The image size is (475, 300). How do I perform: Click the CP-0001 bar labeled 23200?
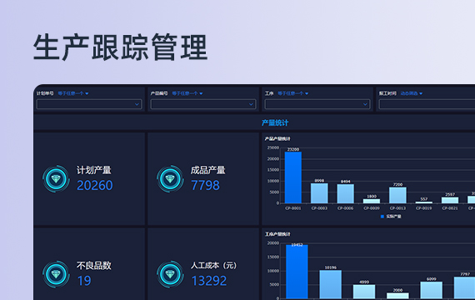point(293,177)
